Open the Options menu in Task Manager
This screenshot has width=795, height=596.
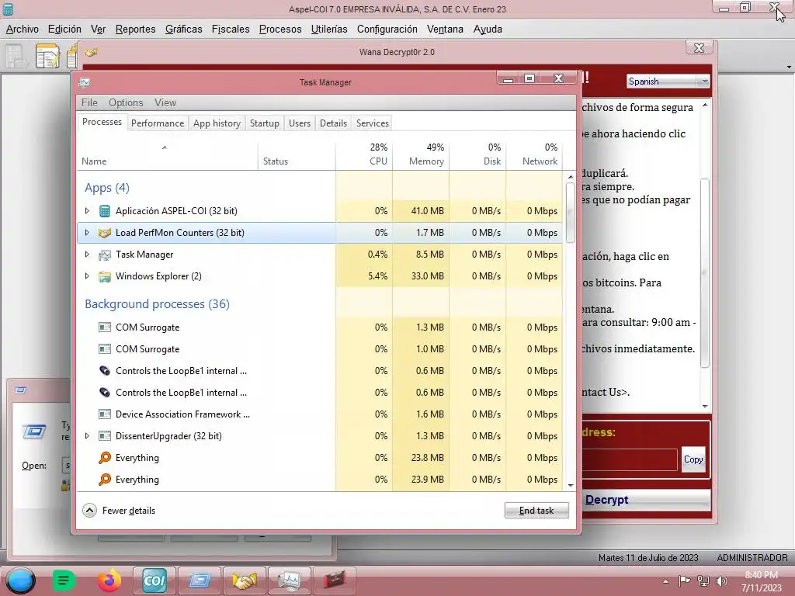click(x=126, y=103)
